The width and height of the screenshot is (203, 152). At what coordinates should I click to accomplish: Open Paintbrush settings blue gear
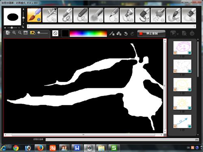[x=39, y=19]
